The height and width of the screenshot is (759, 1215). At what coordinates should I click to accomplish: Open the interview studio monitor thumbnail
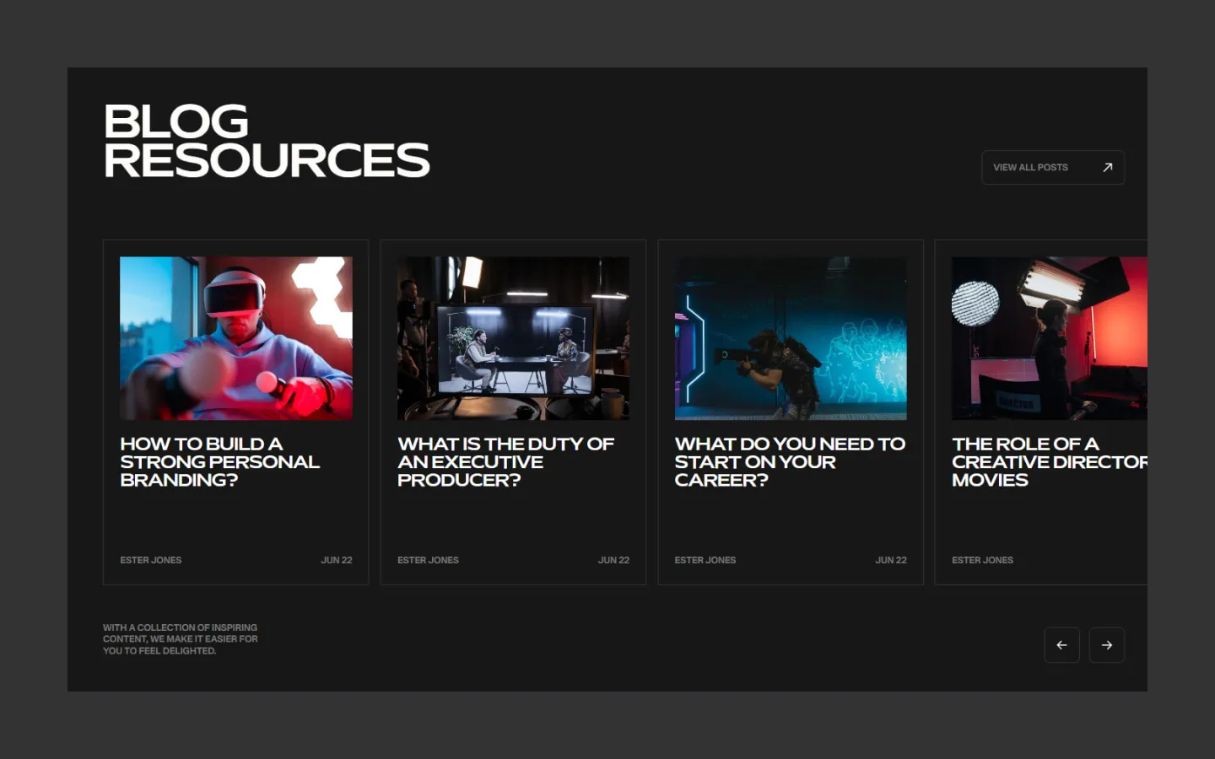click(513, 338)
